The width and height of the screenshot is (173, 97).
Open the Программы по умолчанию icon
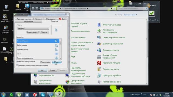point(67,82)
